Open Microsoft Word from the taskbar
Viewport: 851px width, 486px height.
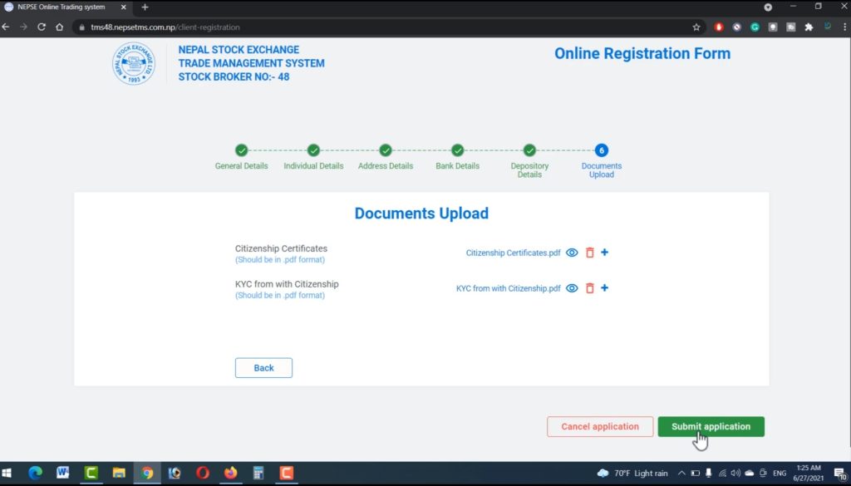(x=63, y=473)
